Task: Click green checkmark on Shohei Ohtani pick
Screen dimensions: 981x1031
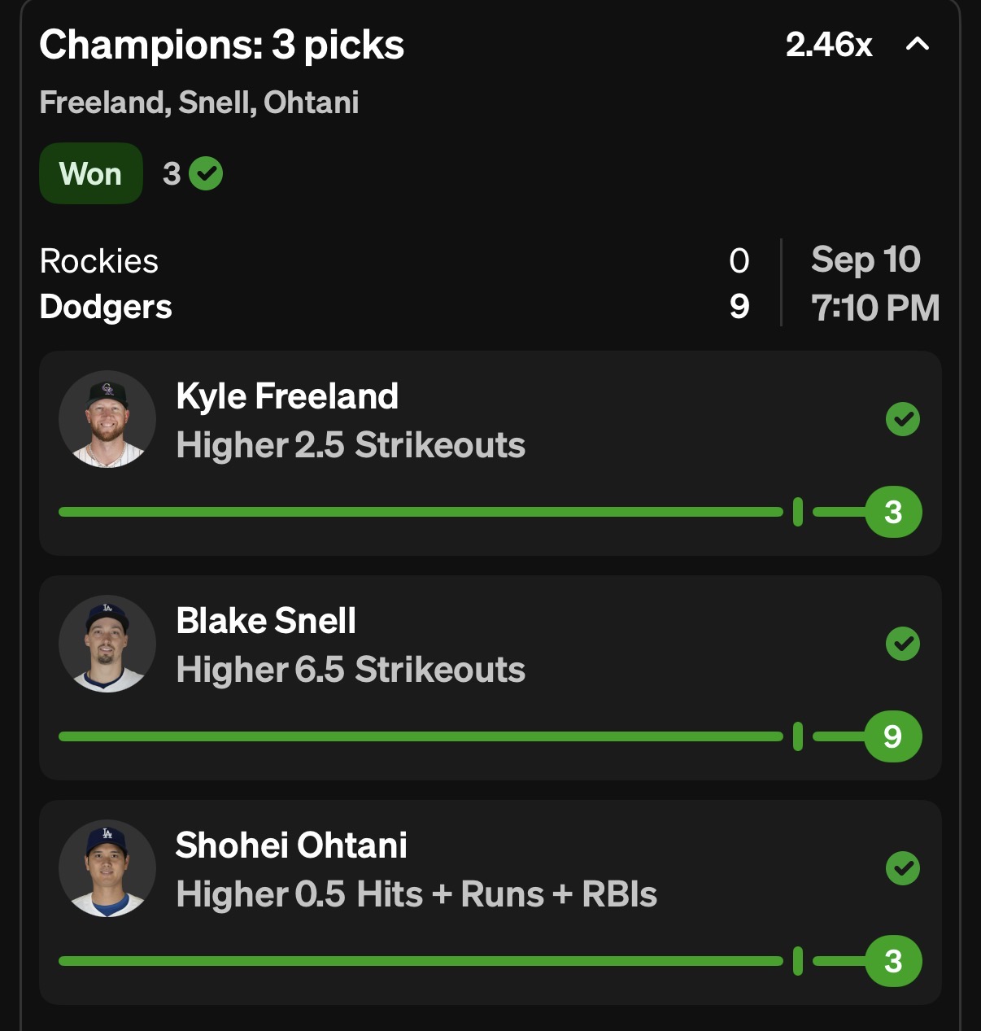Action: (902, 869)
